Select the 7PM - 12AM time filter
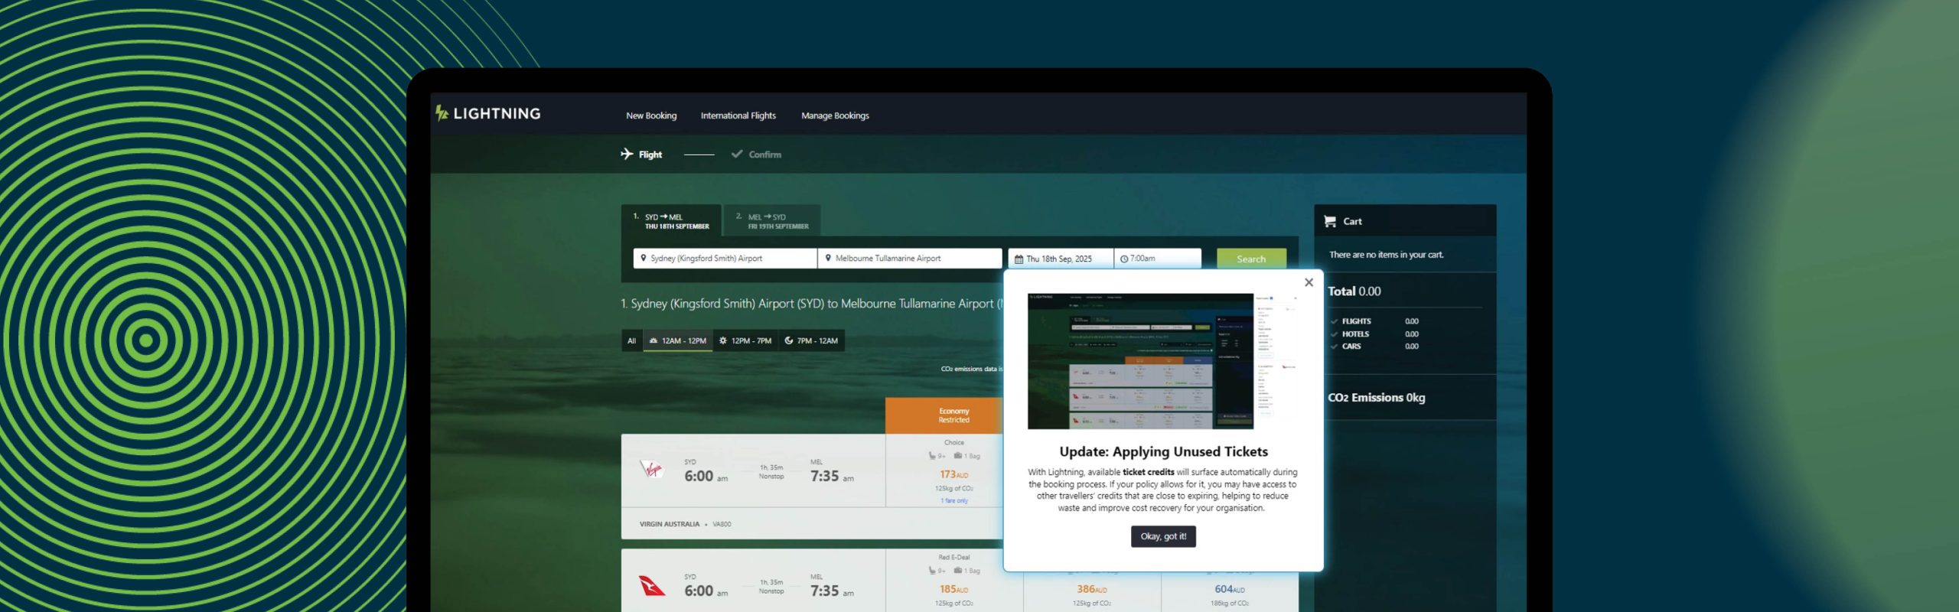 [811, 340]
